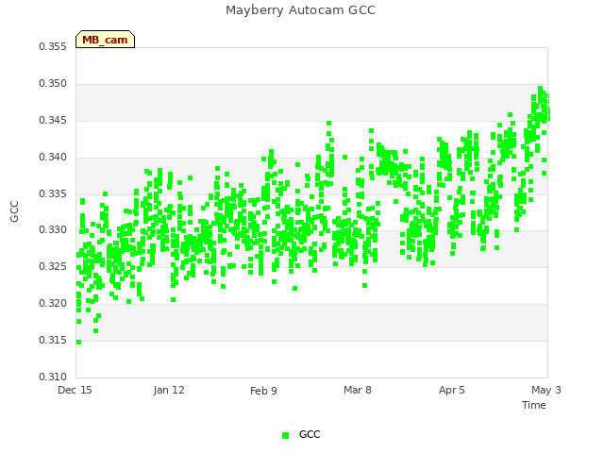Click the green GCC legend swatch

285,435
